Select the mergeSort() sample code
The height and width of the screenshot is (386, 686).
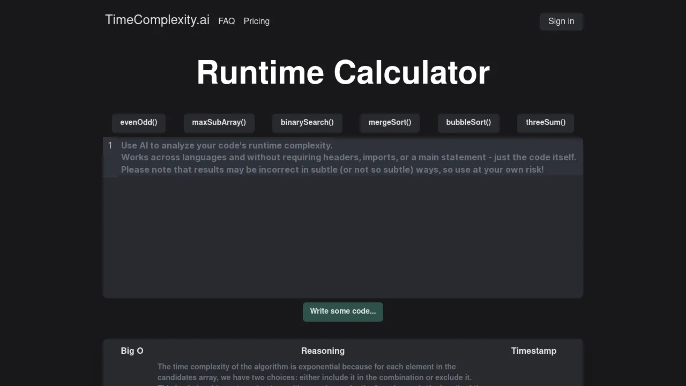click(390, 122)
